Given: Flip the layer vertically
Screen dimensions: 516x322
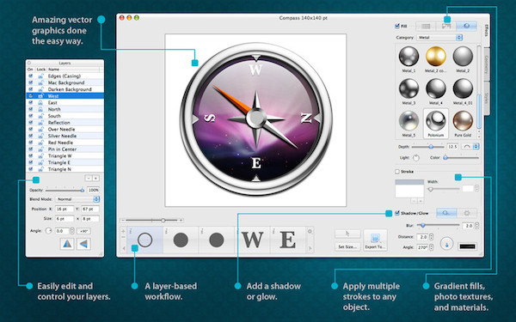Looking at the screenshot, I should [x=84, y=244].
